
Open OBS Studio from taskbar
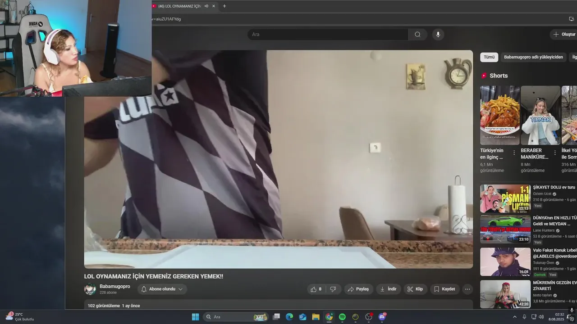tap(369, 317)
